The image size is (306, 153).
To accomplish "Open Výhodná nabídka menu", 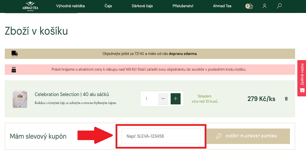I will (70, 6).
